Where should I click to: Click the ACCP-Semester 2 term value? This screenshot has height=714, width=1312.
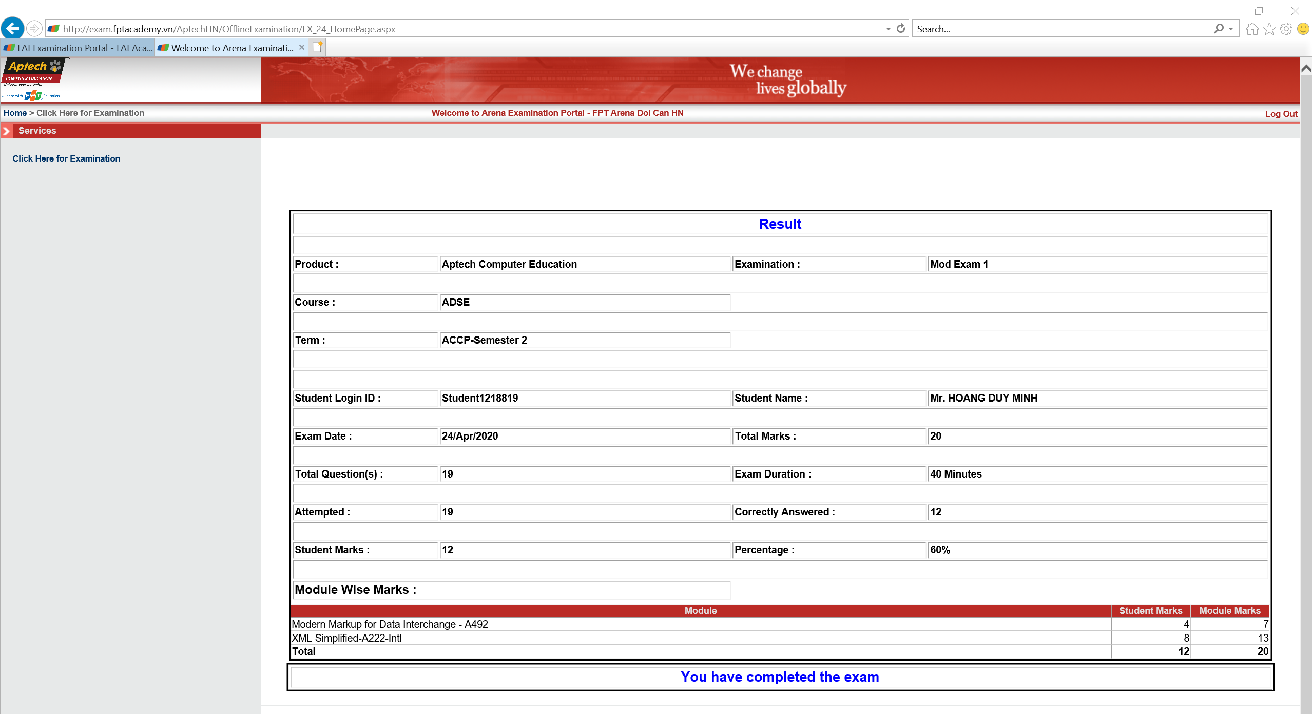(x=484, y=340)
